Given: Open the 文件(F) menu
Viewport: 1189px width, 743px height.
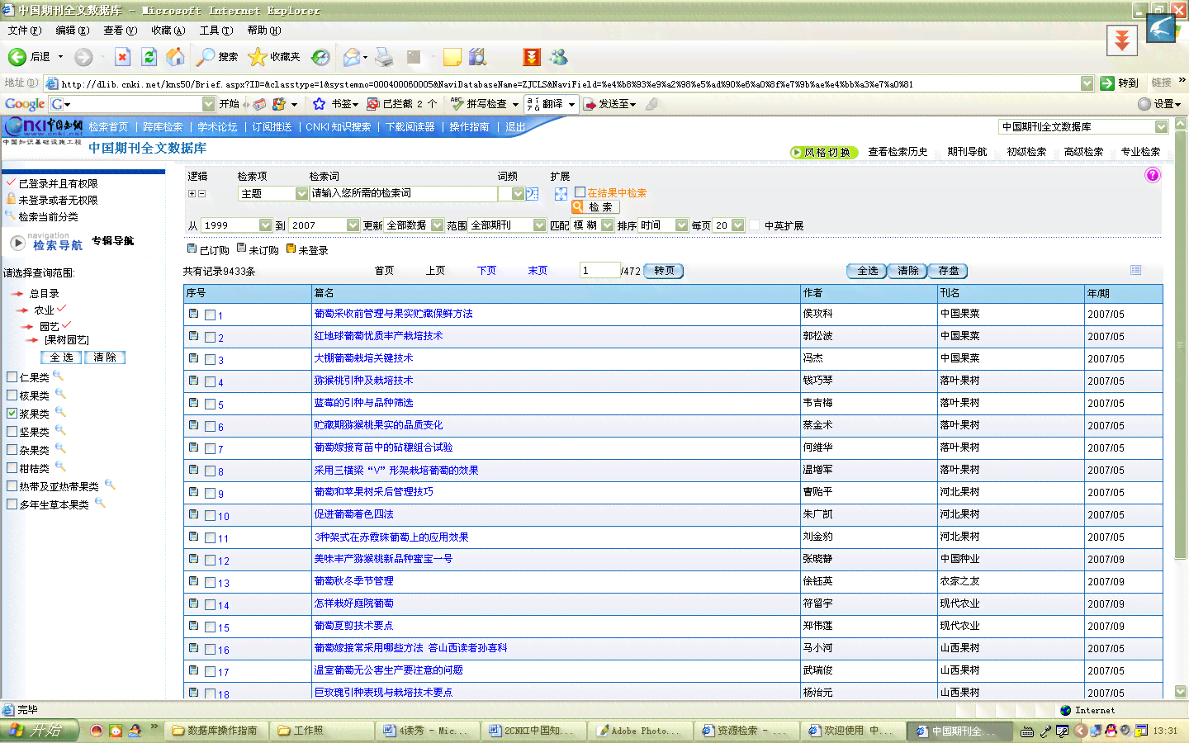Looking at the screenshot, I should coord(25,31).
